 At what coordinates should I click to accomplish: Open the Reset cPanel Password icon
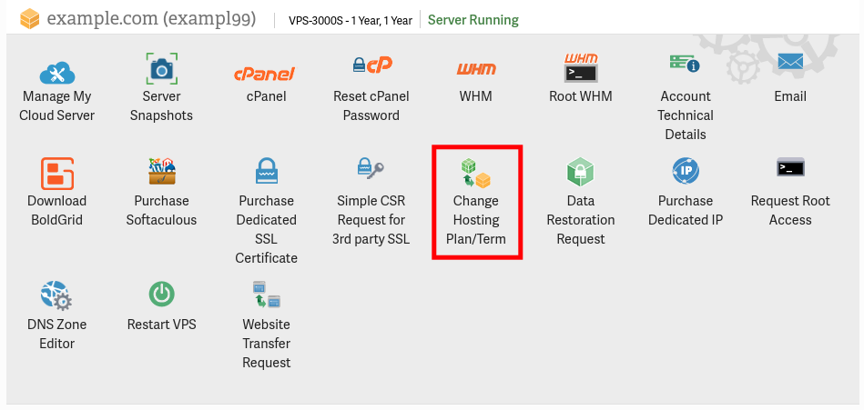tap(371, 66)
